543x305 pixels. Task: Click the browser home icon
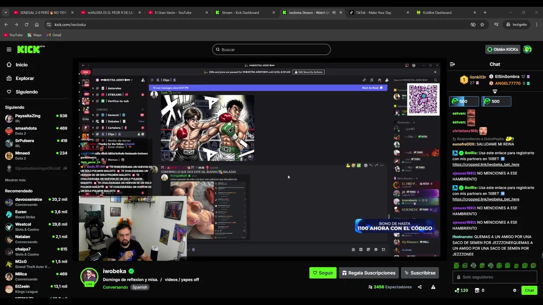(x=36, y=25)
